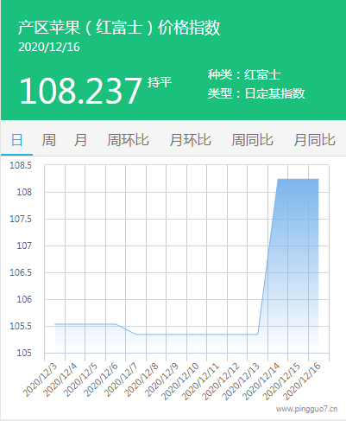Switch to the 月 monthly tab
This screenshot has width=346, height=421.
(80, 140)
